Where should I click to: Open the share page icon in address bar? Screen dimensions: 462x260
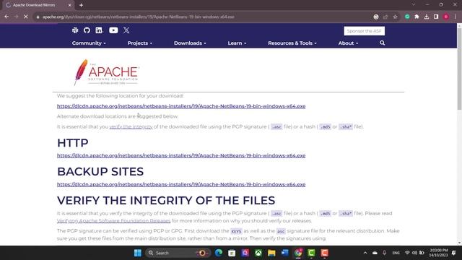pos(385,17)
